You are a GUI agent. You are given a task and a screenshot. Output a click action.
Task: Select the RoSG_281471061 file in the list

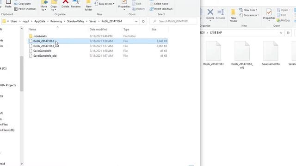pos(98,41)
